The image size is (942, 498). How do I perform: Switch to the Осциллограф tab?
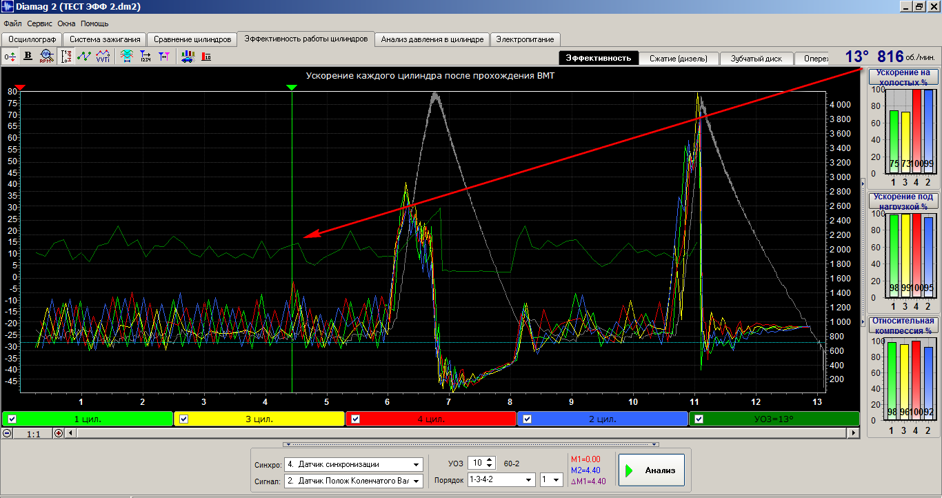tap(32, 39)
